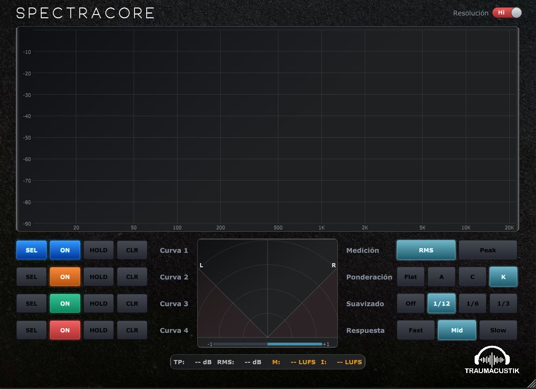Click the I: LUFS integrated readout
This screenshot has width=536, height=389.
(341, 362)
